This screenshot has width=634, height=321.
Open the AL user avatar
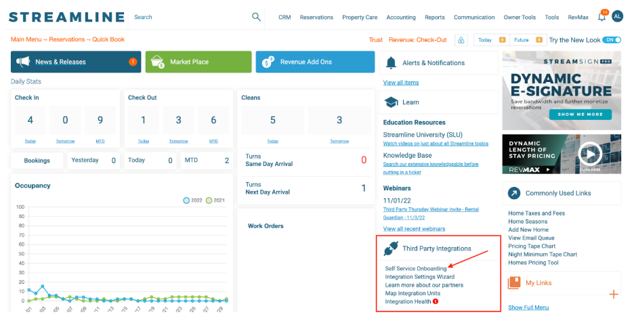(618, 16)
